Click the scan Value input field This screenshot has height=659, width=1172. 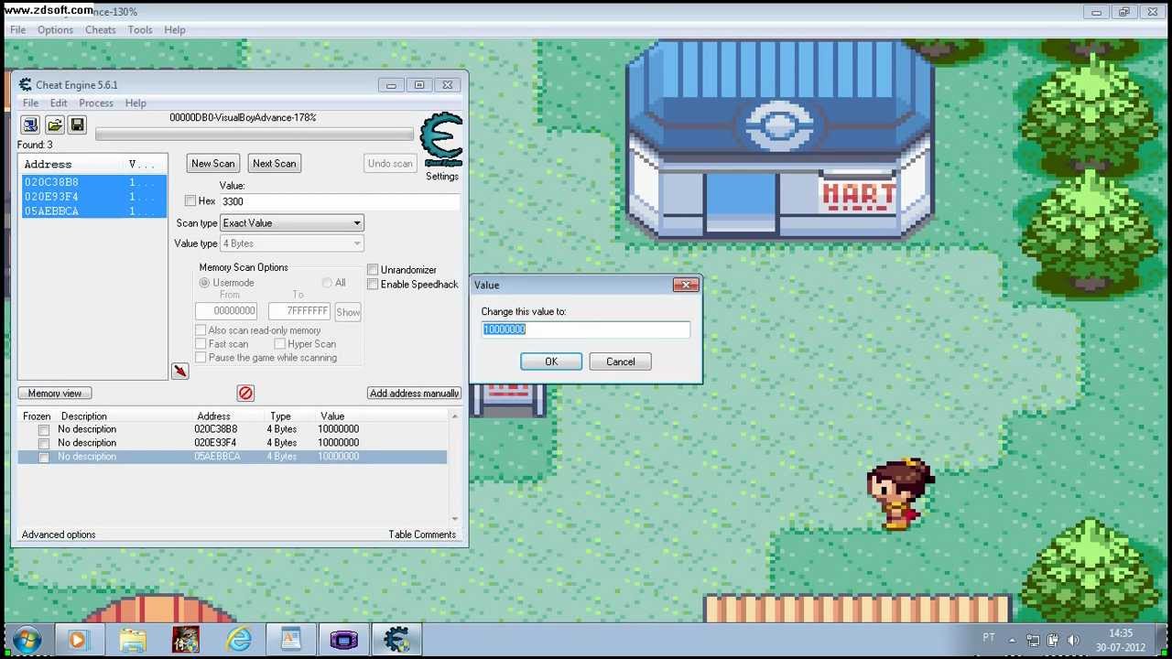340,201
